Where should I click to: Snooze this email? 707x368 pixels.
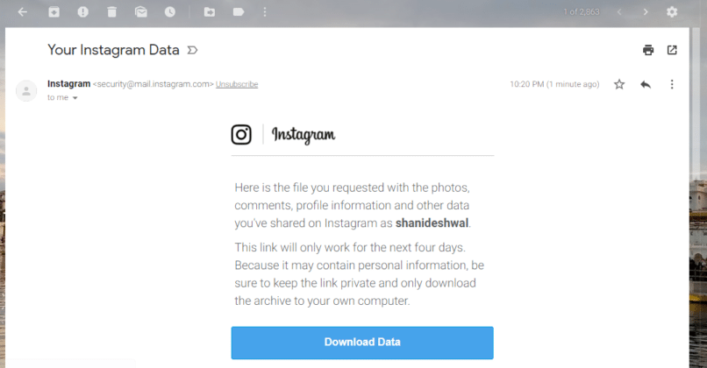click(x=169, y=12)
